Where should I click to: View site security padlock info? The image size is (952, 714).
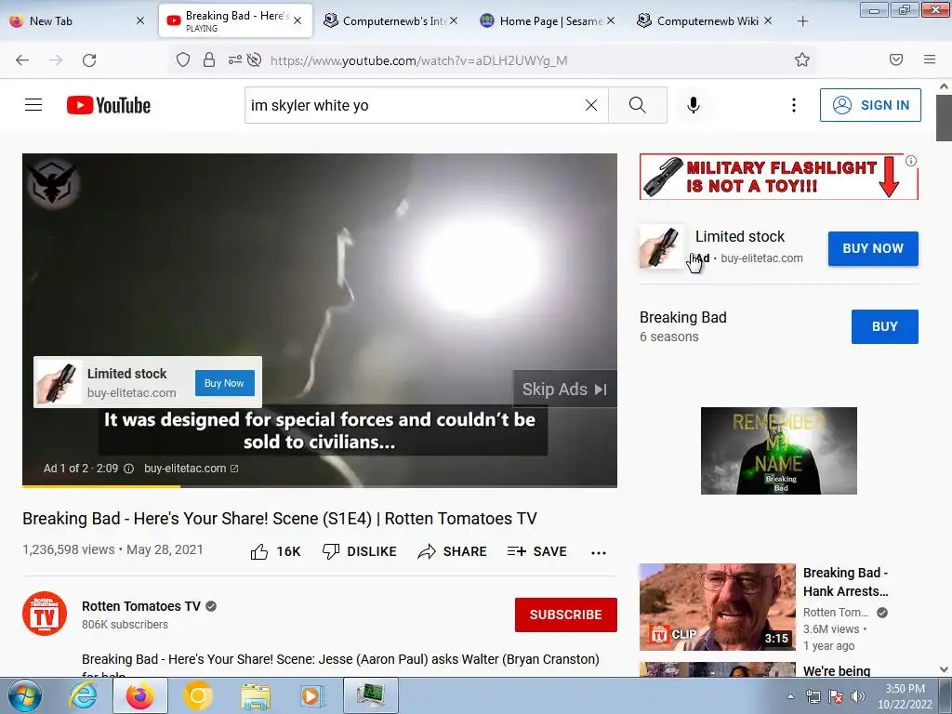(x=209, y=59)
